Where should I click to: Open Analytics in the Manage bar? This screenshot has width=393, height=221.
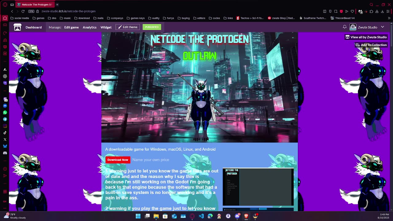(89, 27)
